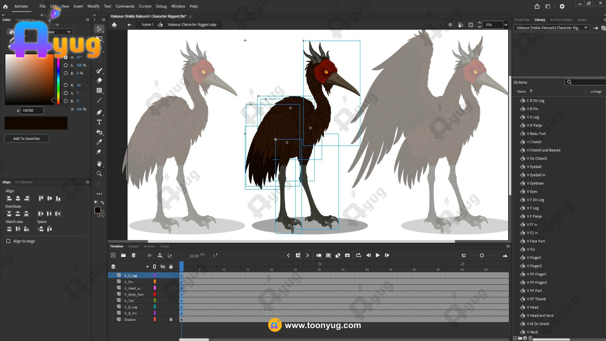Open the stage zoom percentage dropdown

[x=506, y=25]
